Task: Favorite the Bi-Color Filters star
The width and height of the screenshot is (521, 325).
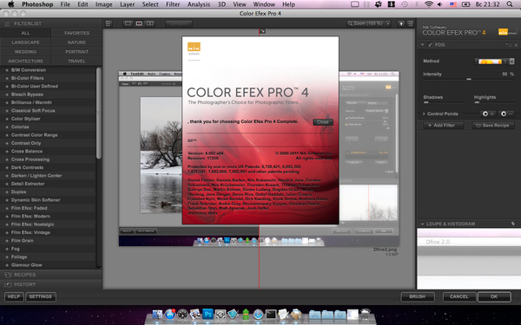Action: 6,78
